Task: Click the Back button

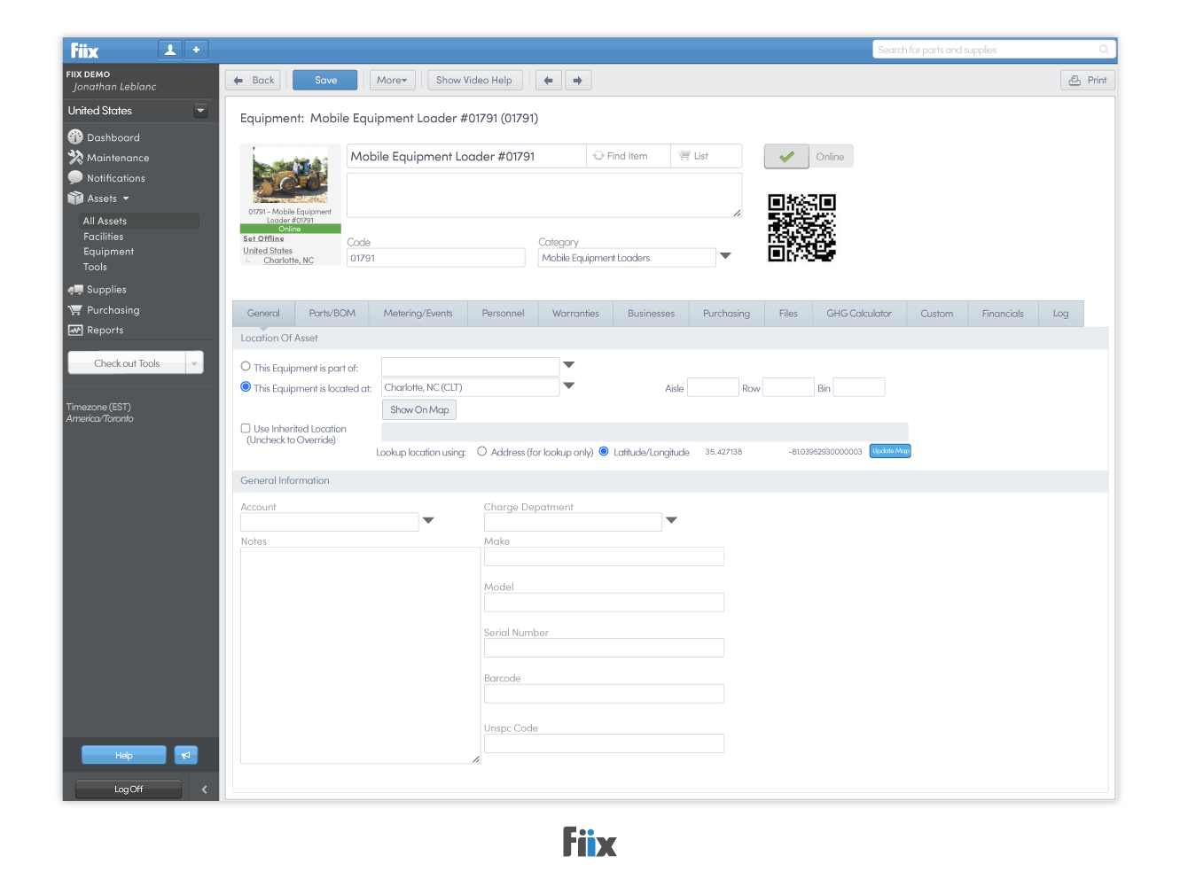Action: 254,81
